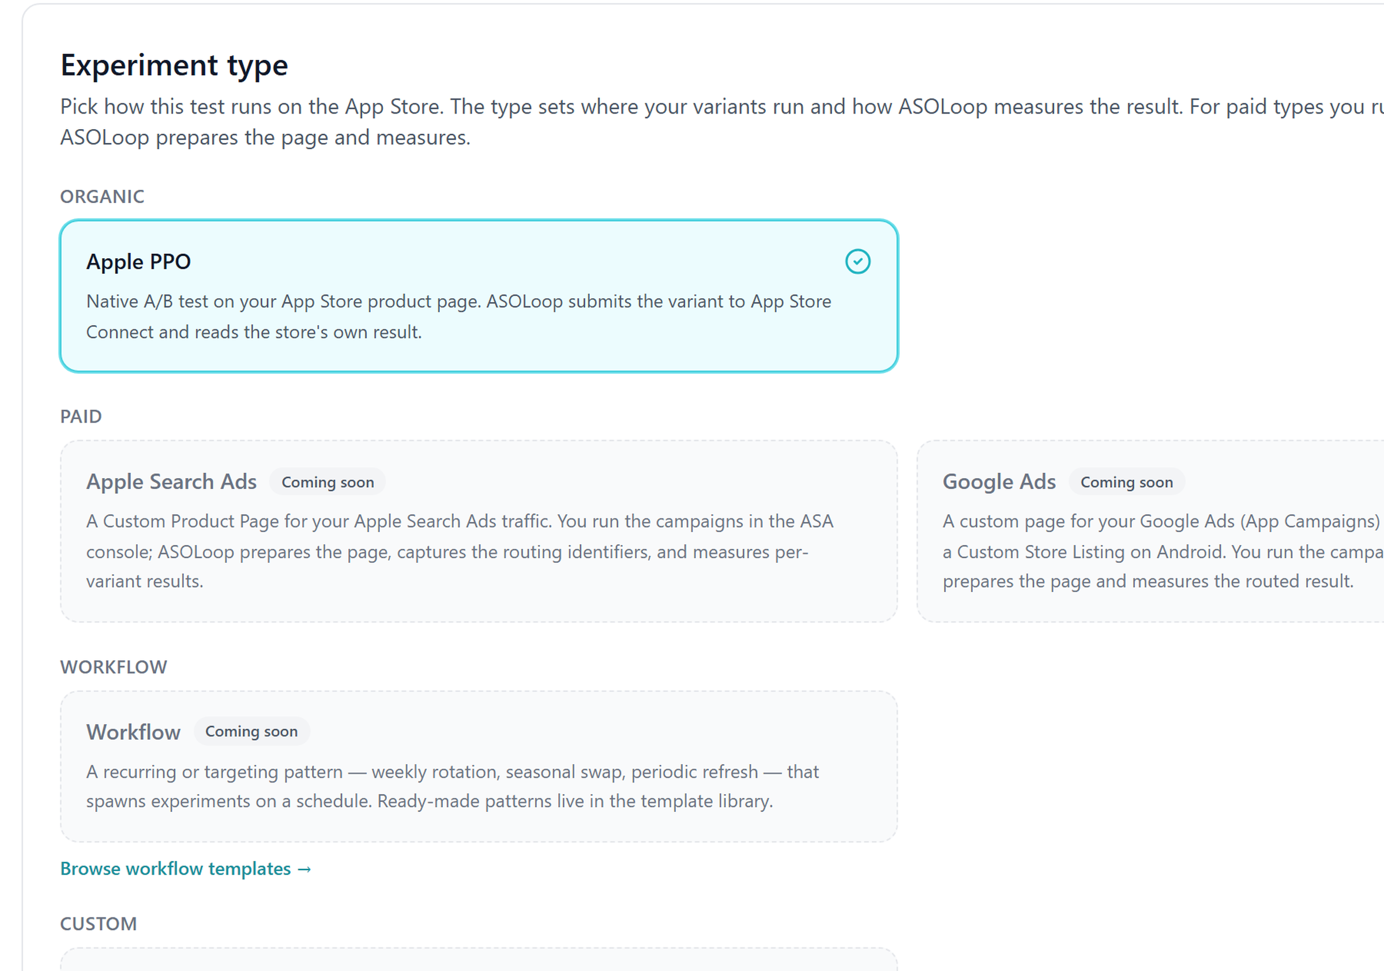Select the Apple PPO experiment type title
This screenshot has width=1384, height=971.
(138, 262)
